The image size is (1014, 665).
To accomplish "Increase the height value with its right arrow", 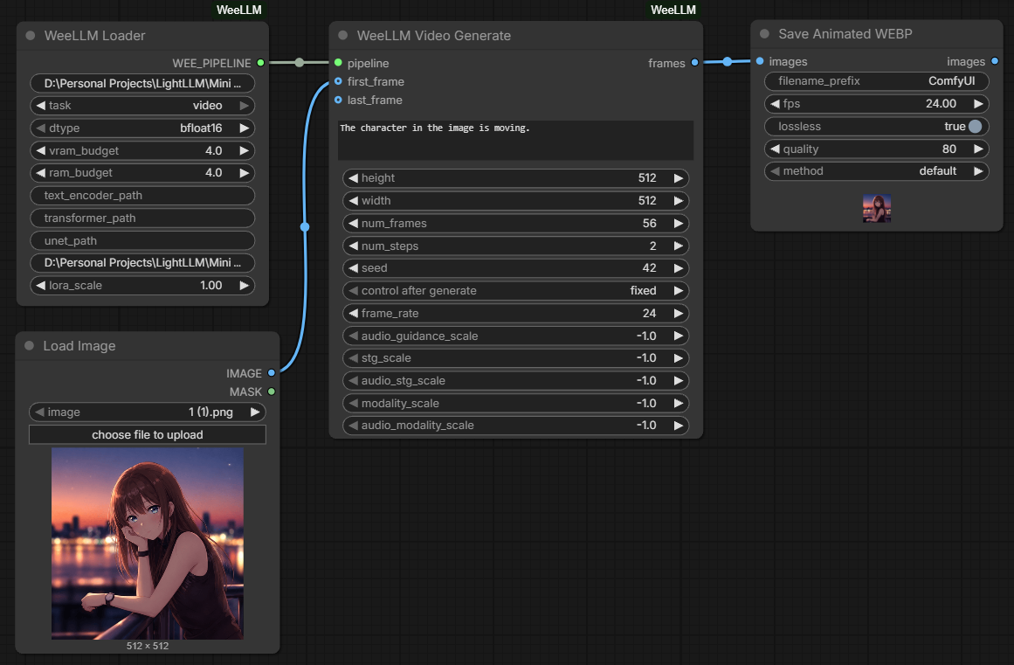I will click(678, 178).
